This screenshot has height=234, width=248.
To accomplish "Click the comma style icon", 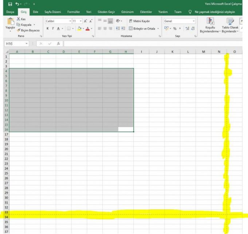I will click(180, 28).
